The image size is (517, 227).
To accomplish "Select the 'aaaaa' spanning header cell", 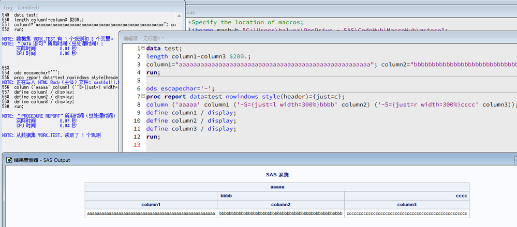I will (277, 187).
